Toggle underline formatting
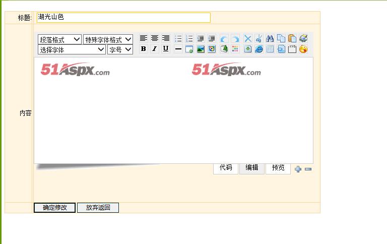Image resolution: width=387 pixels, height=244 pixels. click(166, 49)
